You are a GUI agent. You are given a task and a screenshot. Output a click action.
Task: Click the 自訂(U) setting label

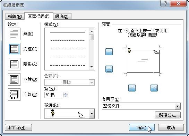pyautogui.click(x=30, y=95)
